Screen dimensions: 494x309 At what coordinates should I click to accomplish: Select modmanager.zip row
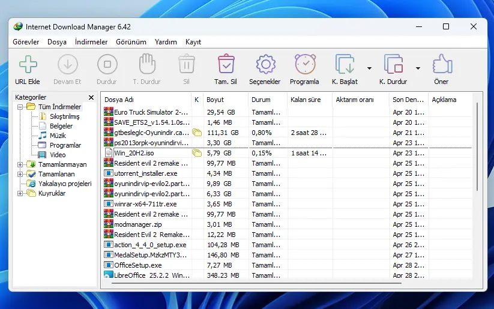click(288, 224)
